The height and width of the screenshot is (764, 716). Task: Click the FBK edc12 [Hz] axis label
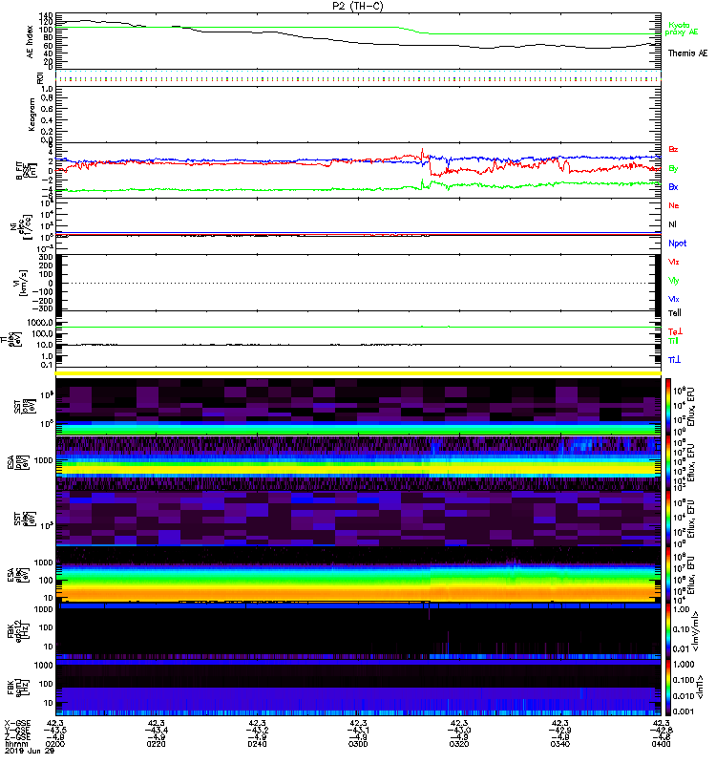(18, 630)
